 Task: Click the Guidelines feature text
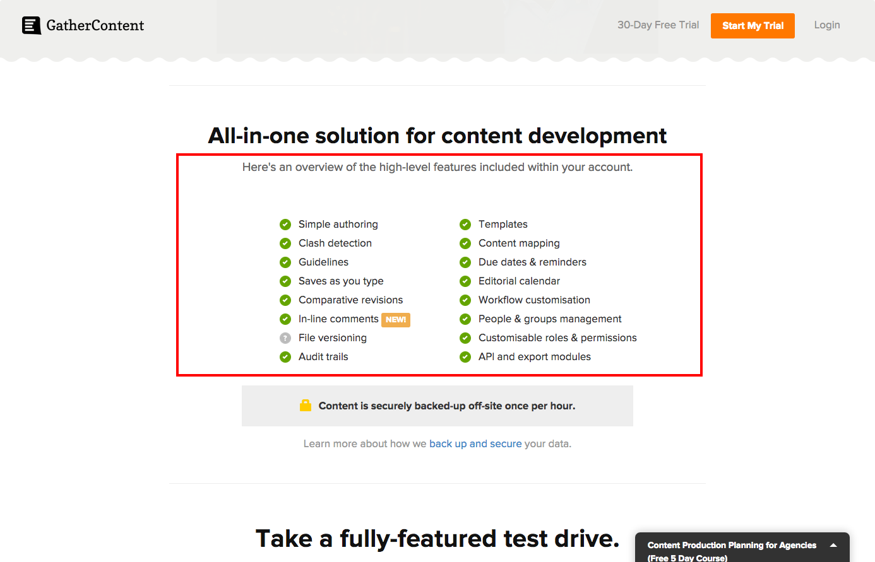click(323, 262)
